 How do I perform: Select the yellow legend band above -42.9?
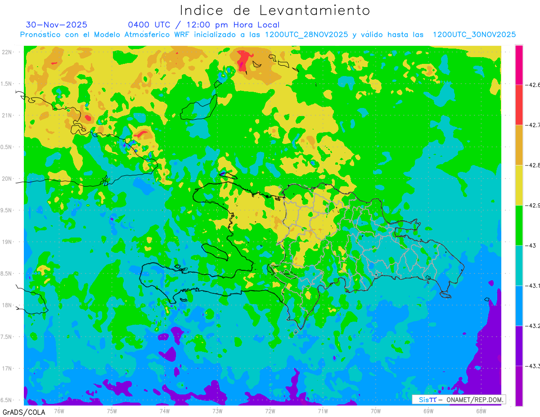(519, 185)
